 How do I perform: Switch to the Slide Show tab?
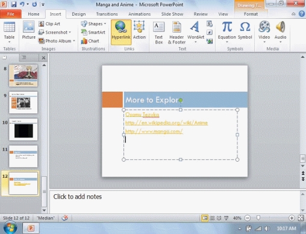(x=172, y=14)
